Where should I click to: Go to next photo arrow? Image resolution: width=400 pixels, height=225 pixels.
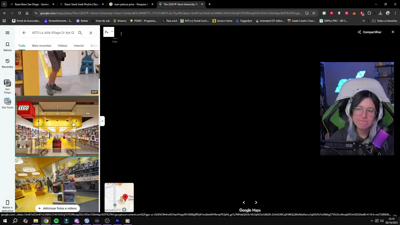coord(256,202)
